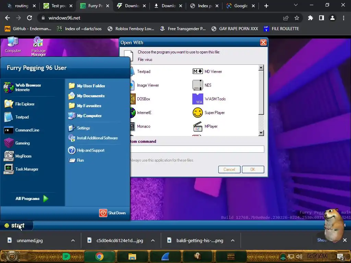351x263 pixels.
Task: Bookmark this page with the star
Action: [x=297, y=18]
